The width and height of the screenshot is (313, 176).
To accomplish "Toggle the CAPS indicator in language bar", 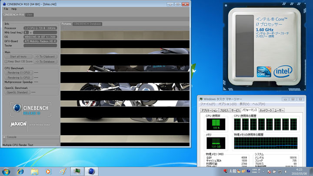I will pos(254,169).
